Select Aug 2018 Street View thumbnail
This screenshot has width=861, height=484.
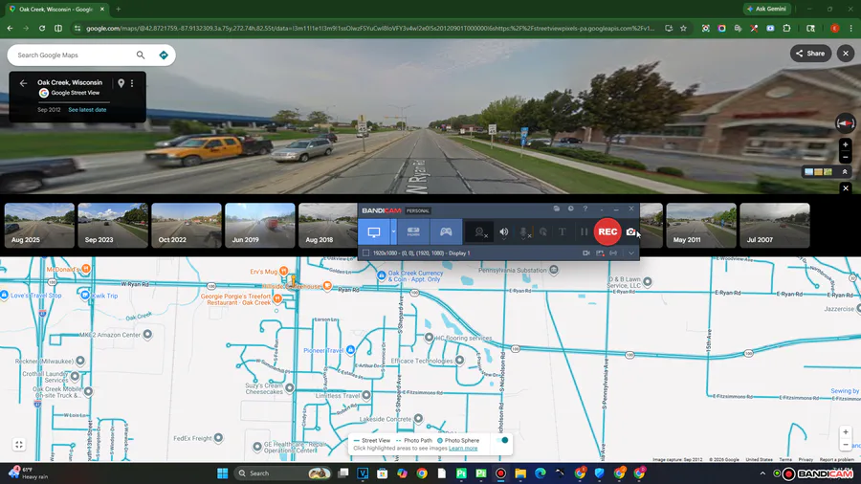[328, 226]
